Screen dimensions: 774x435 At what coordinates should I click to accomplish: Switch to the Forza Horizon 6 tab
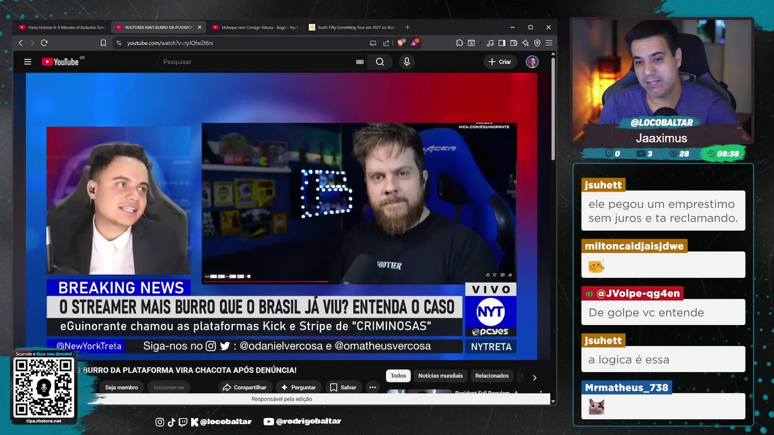[x=62, y=27]
